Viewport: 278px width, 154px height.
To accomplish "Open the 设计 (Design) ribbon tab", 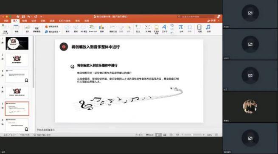I will [34, 21].
